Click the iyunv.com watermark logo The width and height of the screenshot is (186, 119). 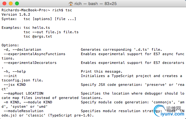[x=169, y=111]
